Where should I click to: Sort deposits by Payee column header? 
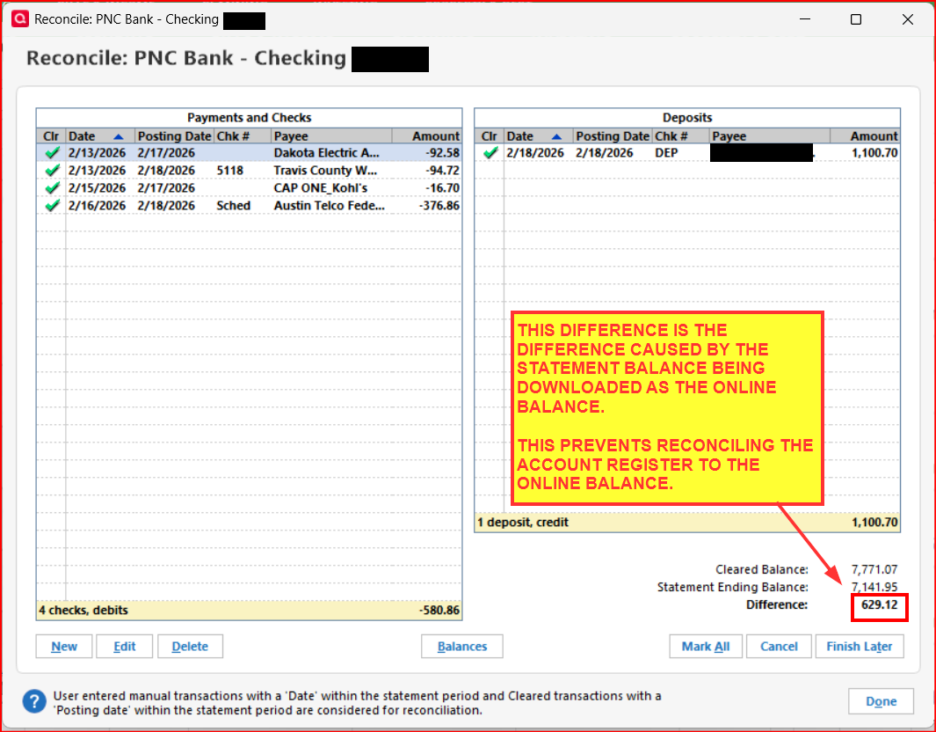point(770,136)
